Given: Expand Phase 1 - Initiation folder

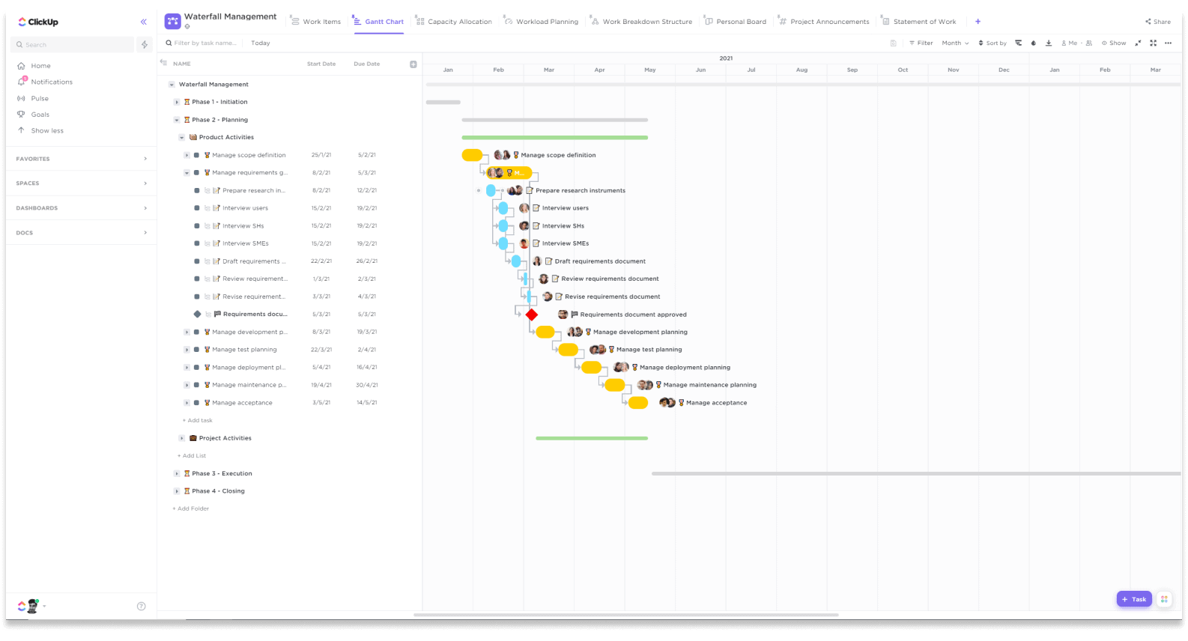Looking at the screenshot, I should point(177,102).
